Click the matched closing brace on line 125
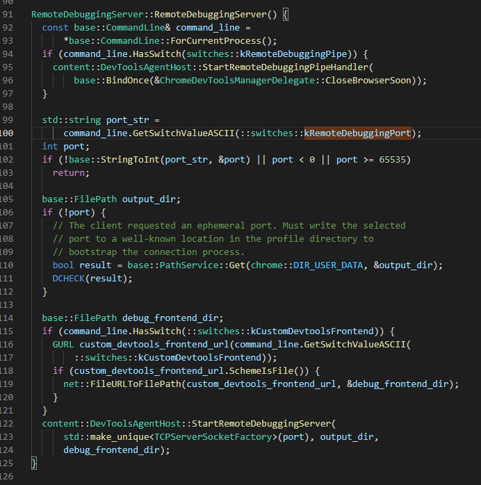Viewport: 481px width, 485px height. coord(34,463)
